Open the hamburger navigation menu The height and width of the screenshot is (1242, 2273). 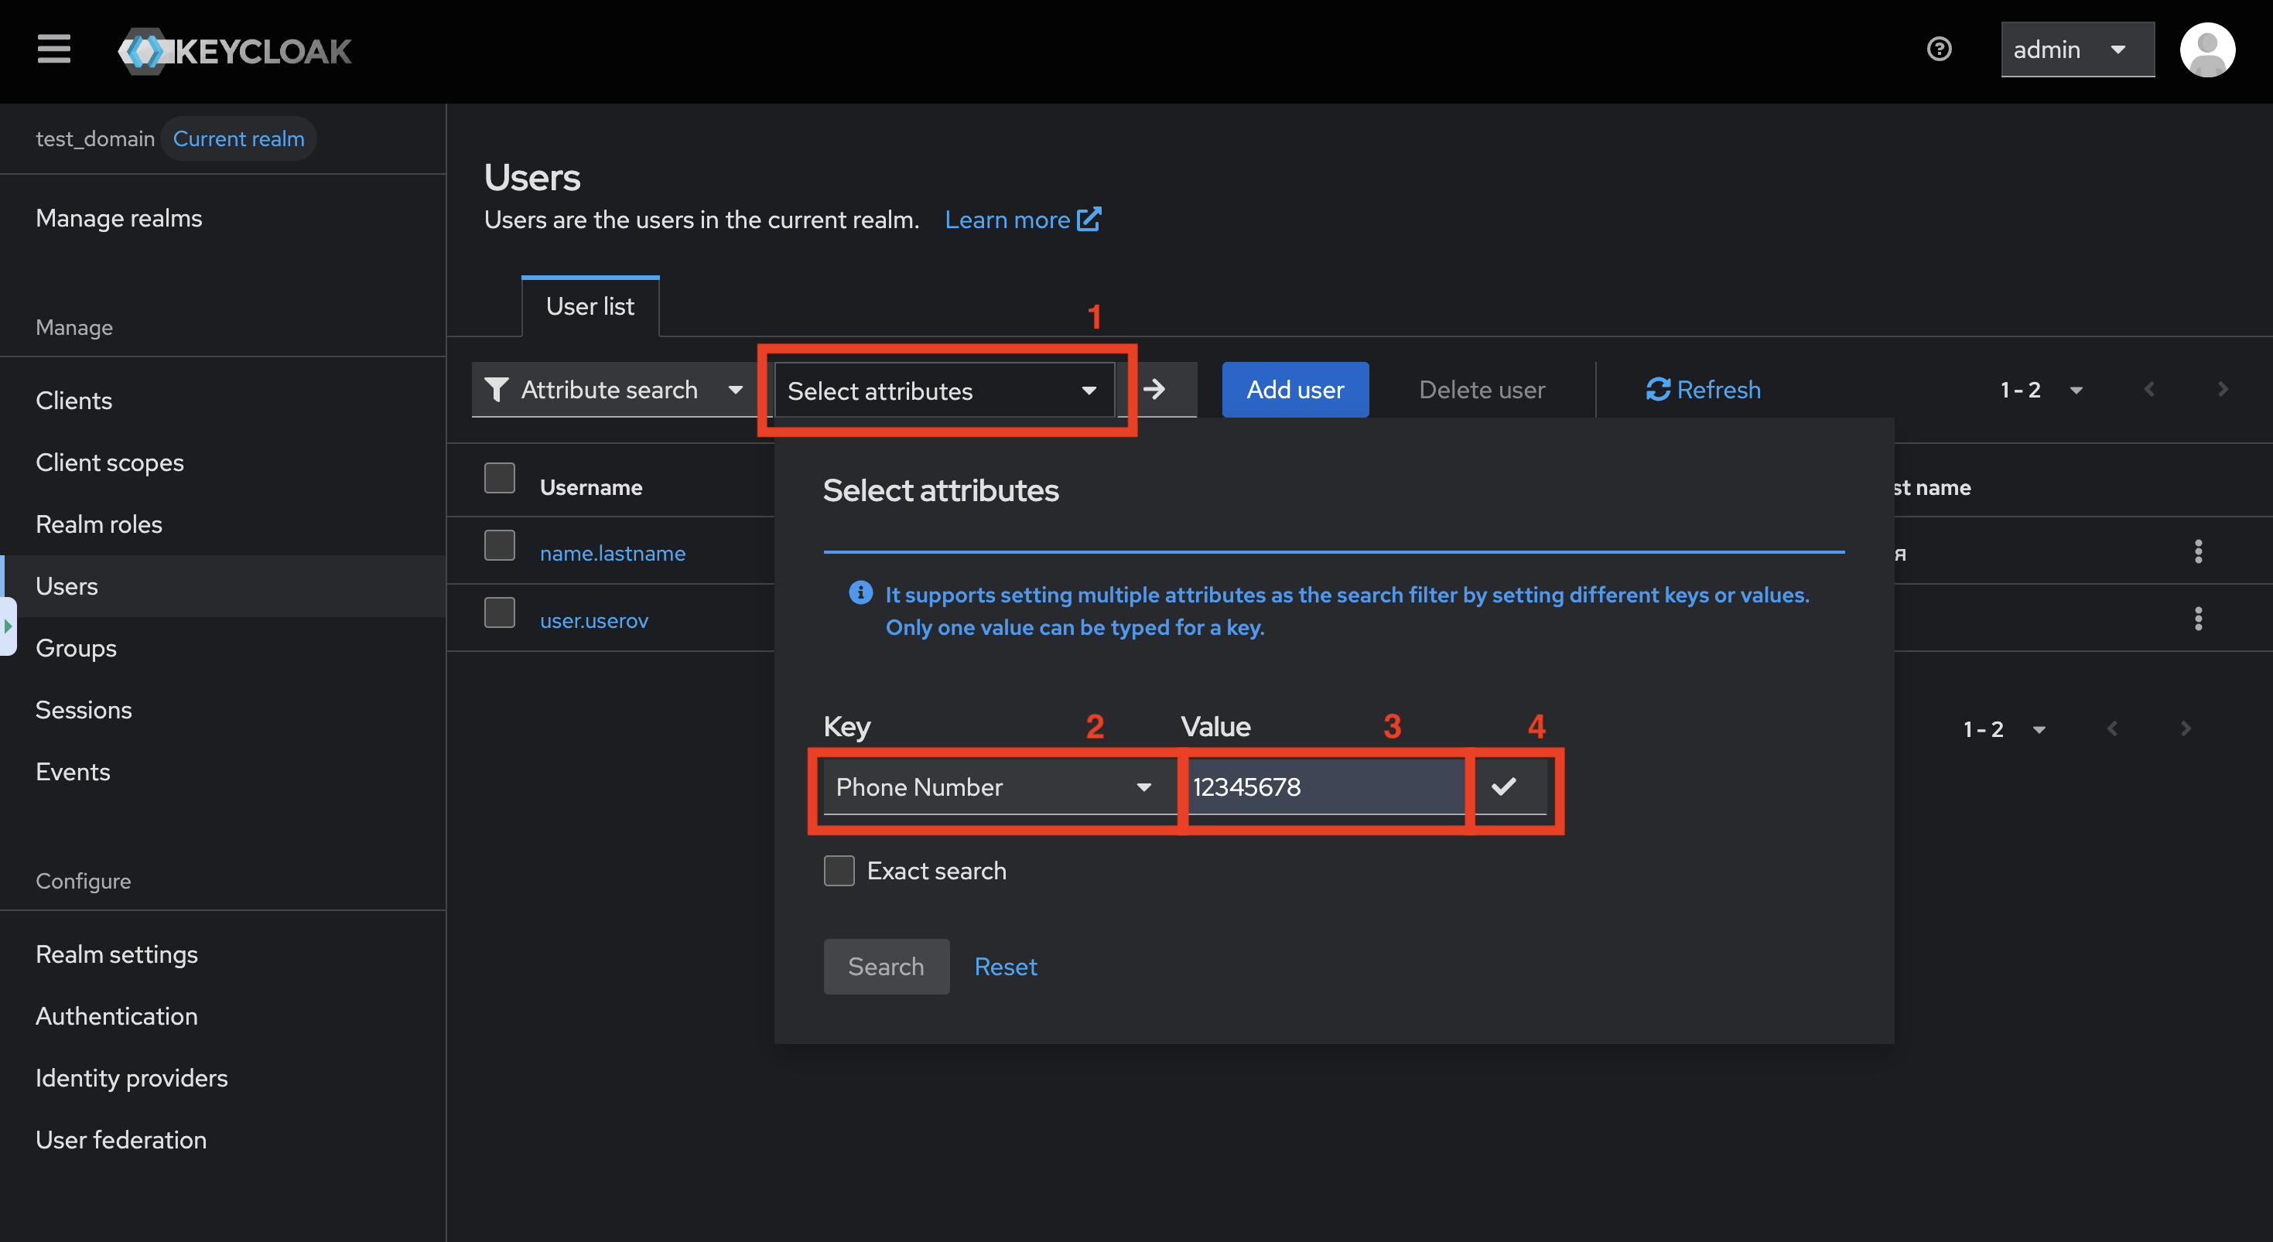(53, 49)
